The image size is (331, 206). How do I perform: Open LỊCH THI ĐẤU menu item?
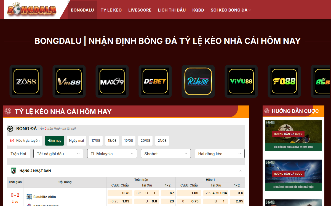point(172,10)
